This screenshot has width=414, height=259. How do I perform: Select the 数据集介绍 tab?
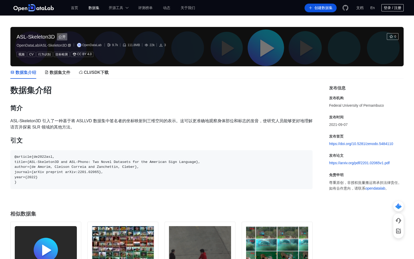click(x=23, y=73)
